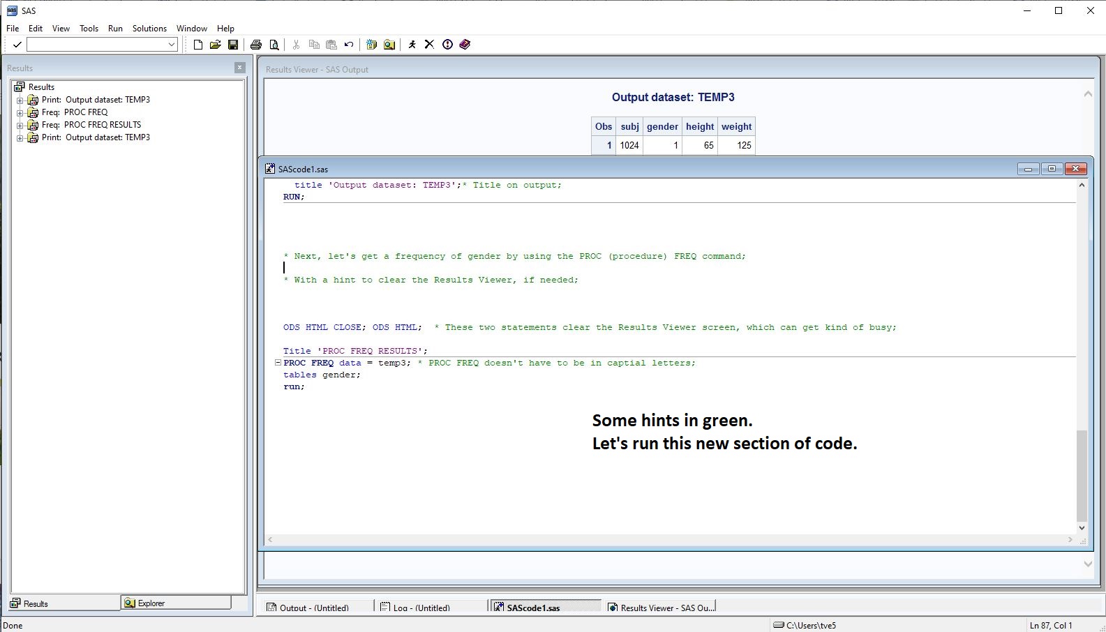Collapse the PROC FREQ code block
The width and height of the screenshot is (1106, 632).
coord(278,363)
